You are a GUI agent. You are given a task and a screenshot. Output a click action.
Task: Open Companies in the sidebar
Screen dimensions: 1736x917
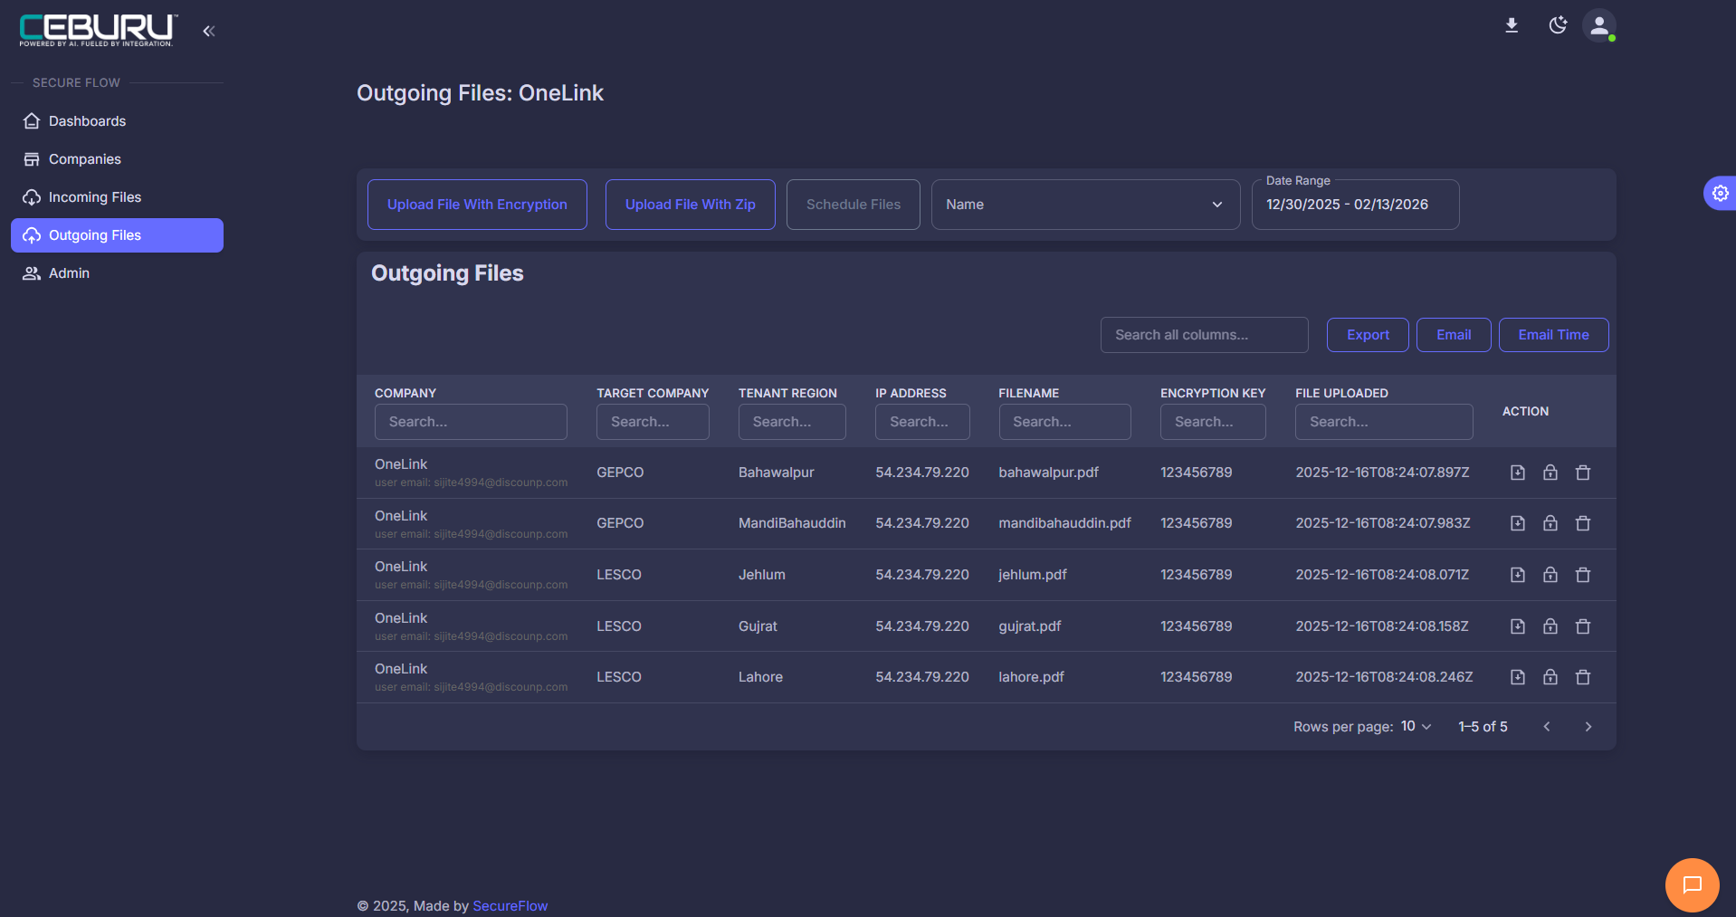pos(117,159)
